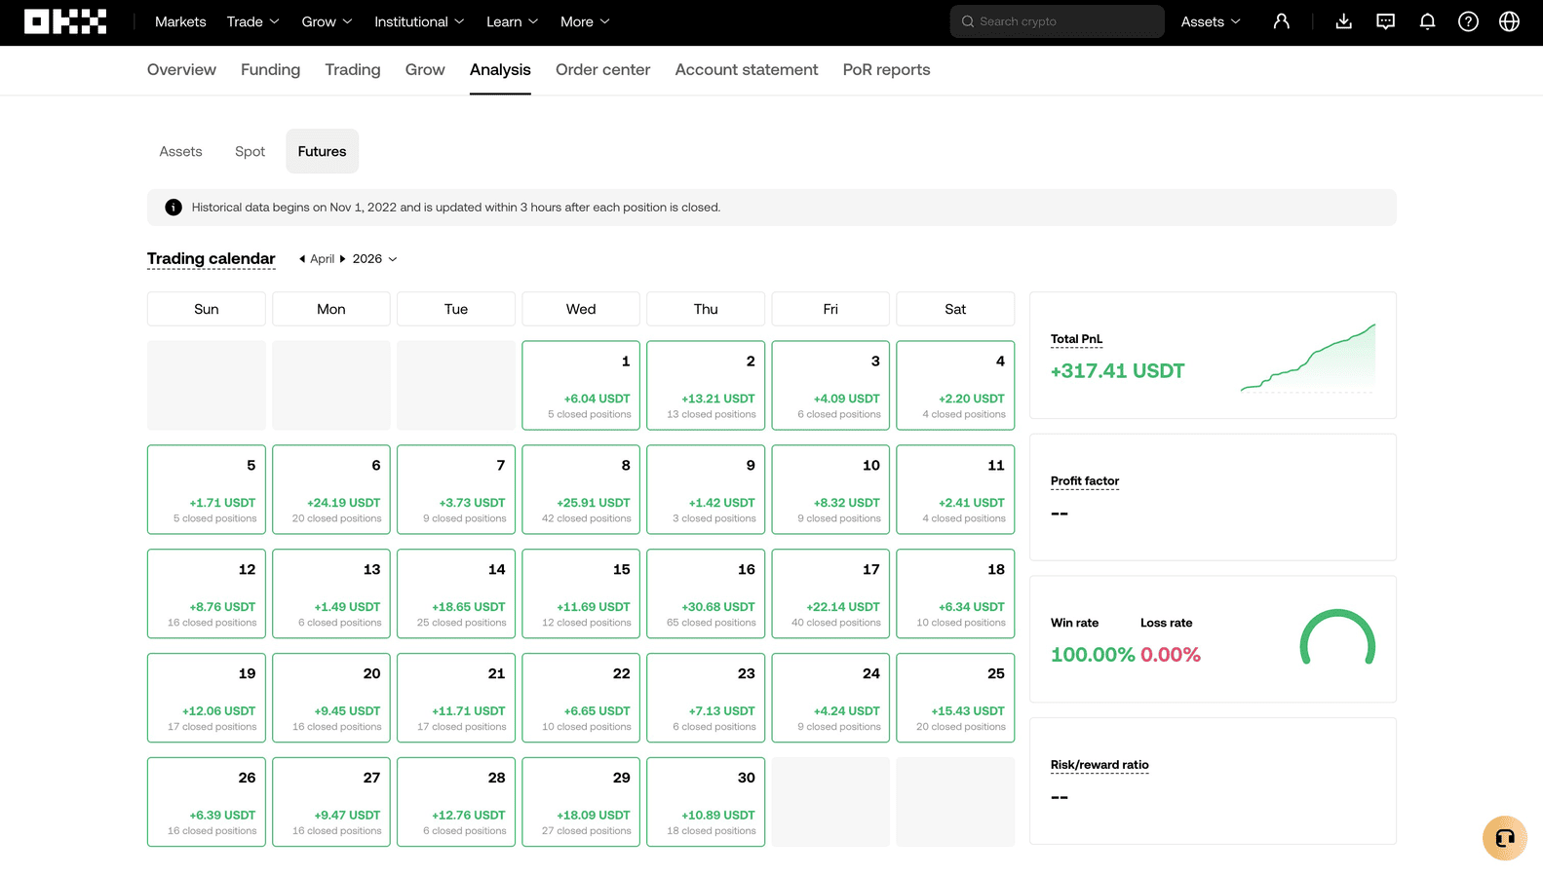Expand the Grow menu in top bar
Viewport: 1543px width, 877px height.
click(x=327, y=21)
